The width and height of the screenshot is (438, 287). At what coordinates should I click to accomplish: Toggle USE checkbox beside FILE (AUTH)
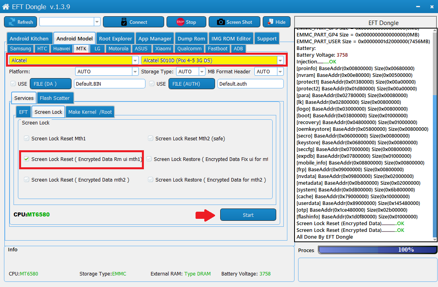(151, 84)
